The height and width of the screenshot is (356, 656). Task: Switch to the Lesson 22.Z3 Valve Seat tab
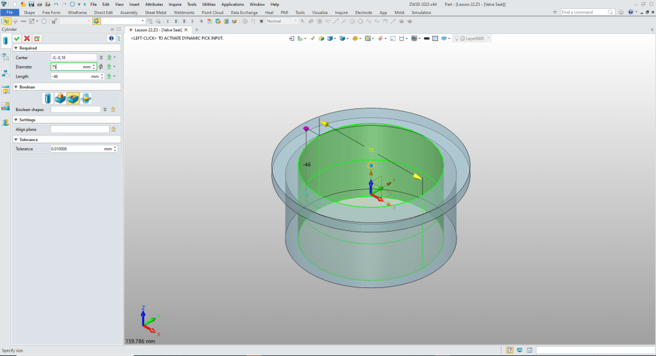tap(158, 30)
